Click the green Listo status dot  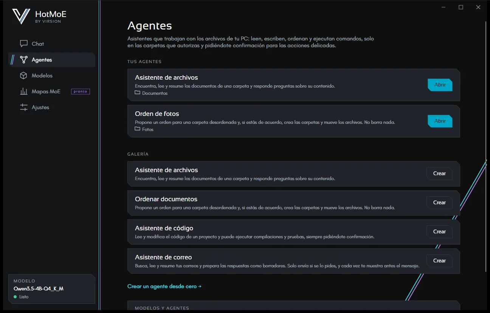[15, 297]
